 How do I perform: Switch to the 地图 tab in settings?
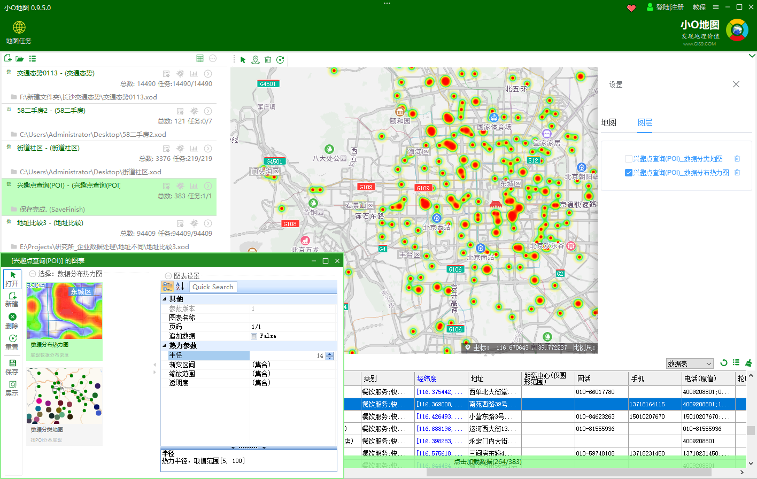(x=609, y=122)
